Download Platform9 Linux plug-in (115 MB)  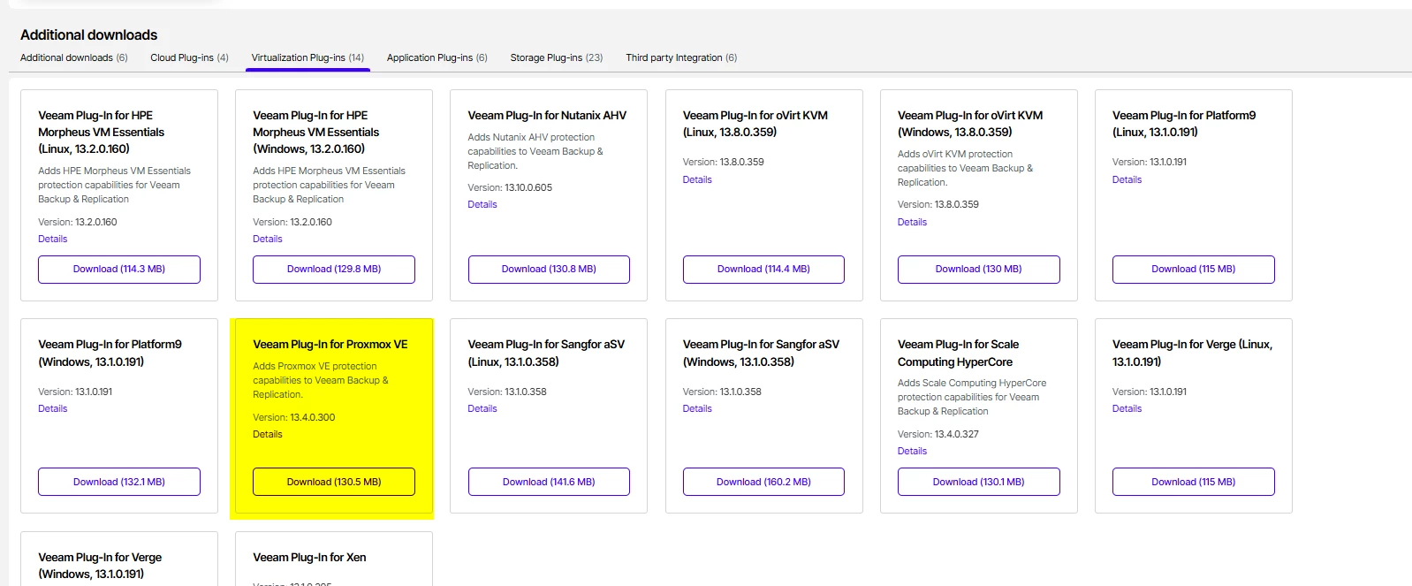coord(1194,270)
